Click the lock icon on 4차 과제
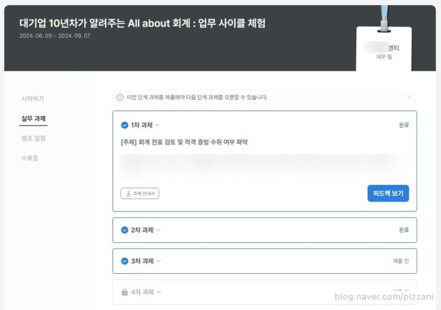This screenshot has height=310, width=441. tap(125, 292)
